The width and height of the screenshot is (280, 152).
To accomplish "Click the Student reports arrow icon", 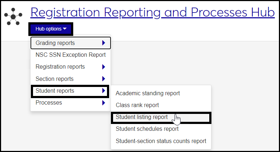I will (x=103, y=91).
